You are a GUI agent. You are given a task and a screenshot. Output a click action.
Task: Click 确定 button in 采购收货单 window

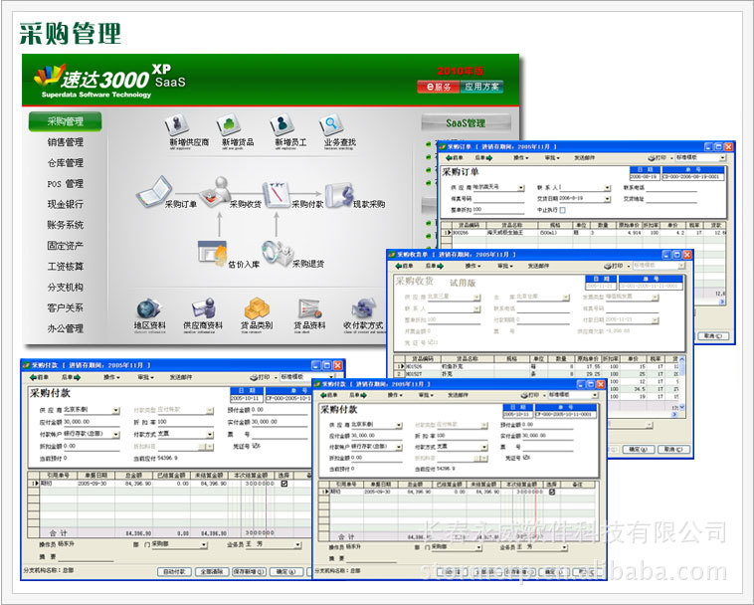[638, 449]
